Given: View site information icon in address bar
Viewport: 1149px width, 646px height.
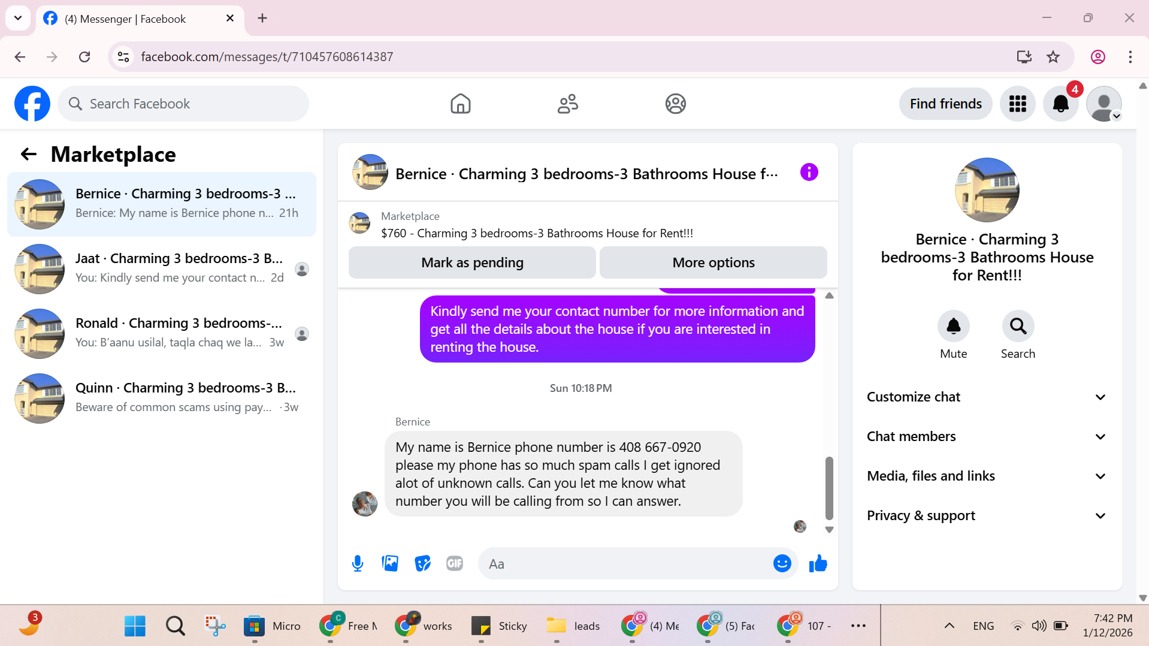Looking at the screenshot, I should coord(123,57).
